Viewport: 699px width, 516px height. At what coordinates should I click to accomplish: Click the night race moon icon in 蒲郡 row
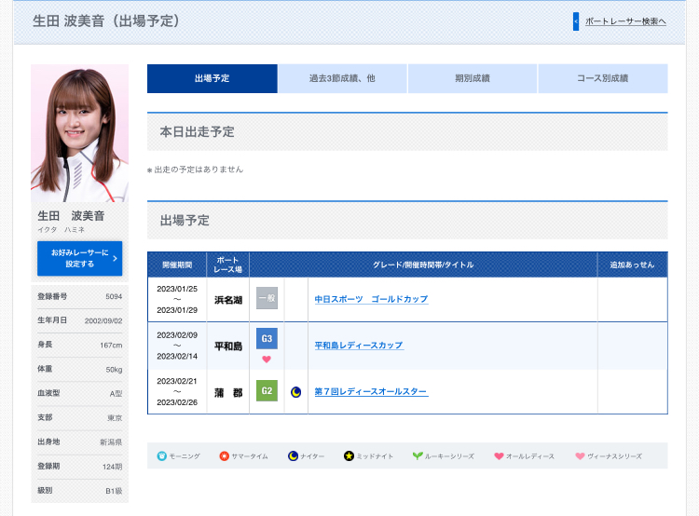[x=295, y=392]
